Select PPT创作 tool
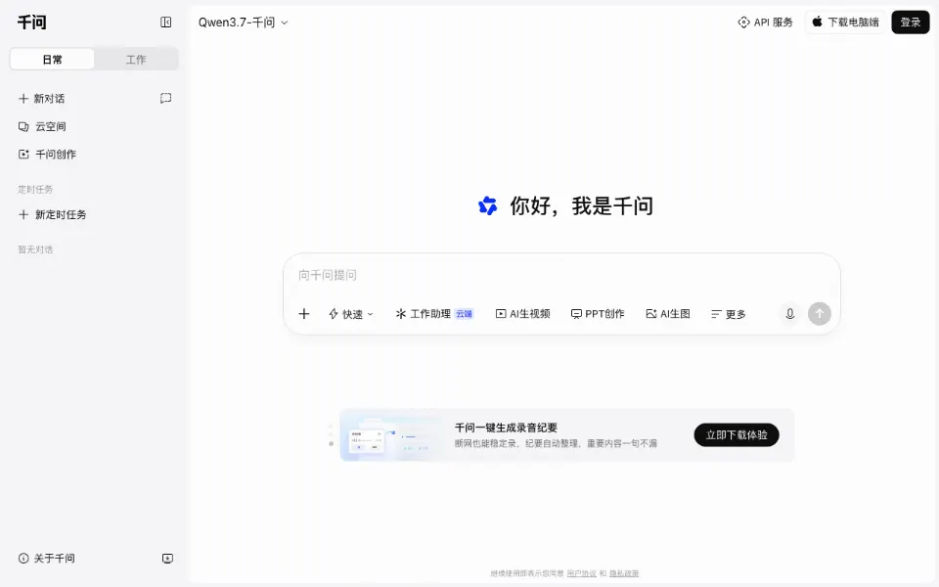The image size is (939, 587). coord(598,314)
